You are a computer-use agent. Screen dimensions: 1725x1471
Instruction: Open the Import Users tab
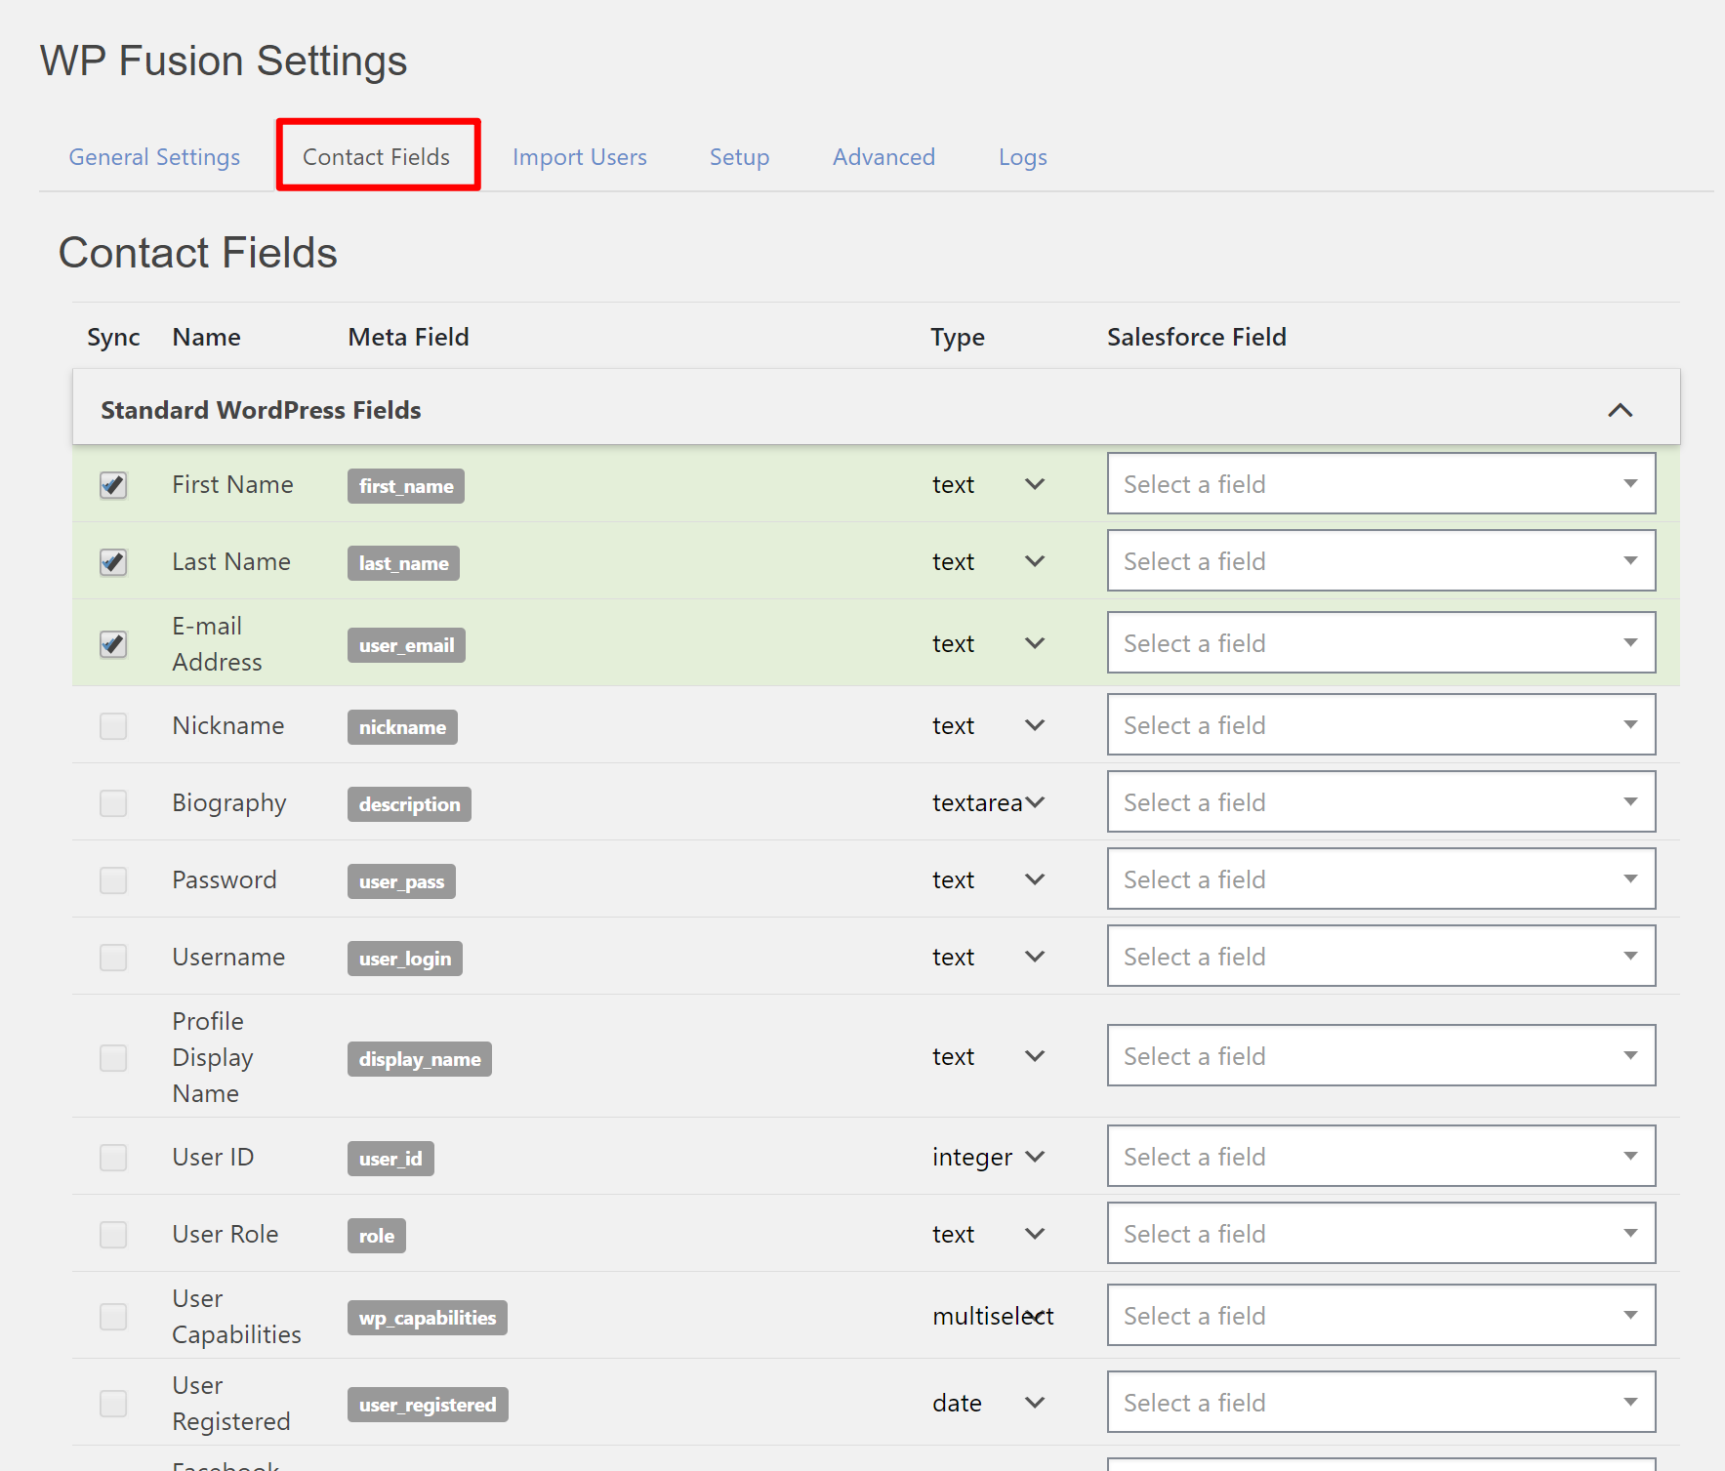[580, 156]
